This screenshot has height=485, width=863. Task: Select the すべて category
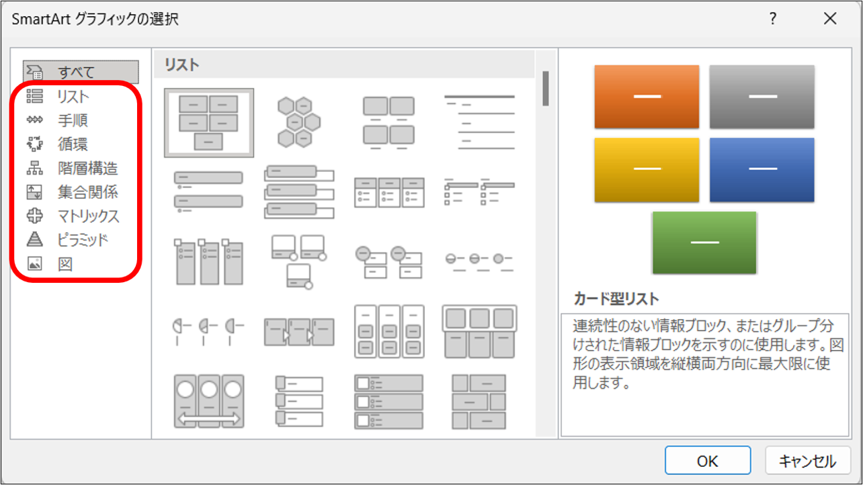click(x=81, y=72)
